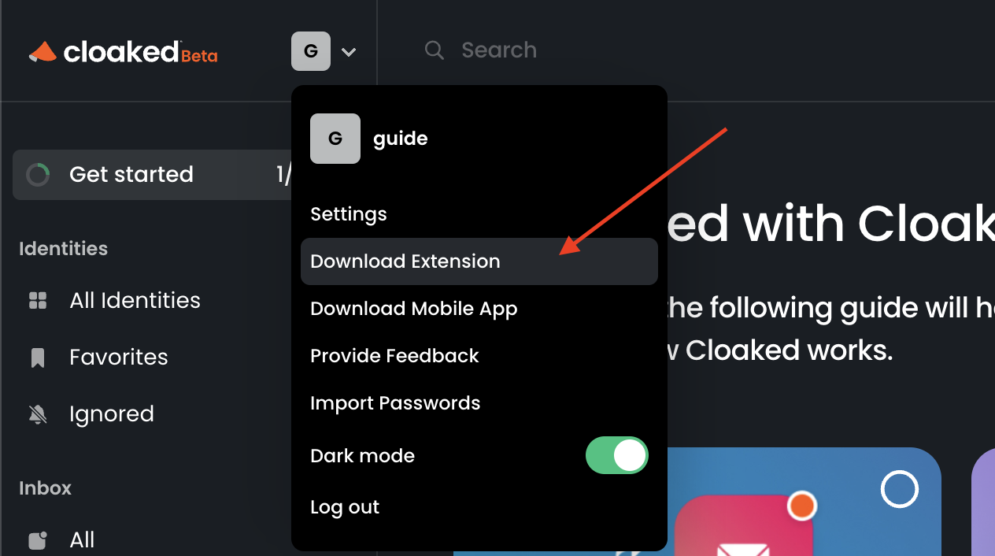Viewport: 995px width, 556px height.
Task: Select the empty circle on blue card
Action: (x=899, y=489)
